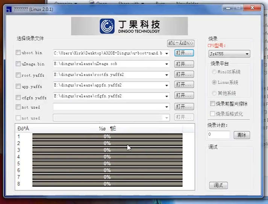268x204 pixels.
Task: Enable the root.yaffs checkbox
Action: [x=18, y=75]
